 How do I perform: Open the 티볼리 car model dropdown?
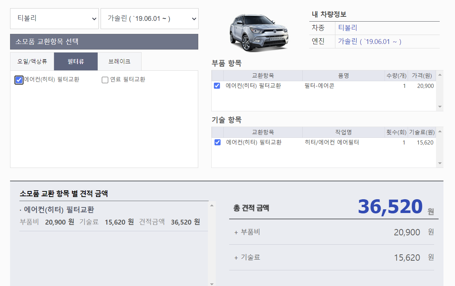(x=54, y=18)
